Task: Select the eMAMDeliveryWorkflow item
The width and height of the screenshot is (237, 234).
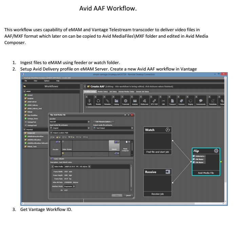Action: coord(35,136)
